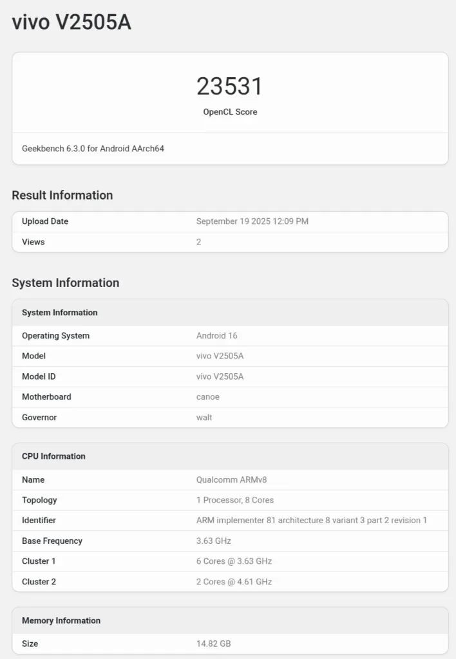Select the Upload Date row label
The image size is (456, 659).
[x=45, y=221]
